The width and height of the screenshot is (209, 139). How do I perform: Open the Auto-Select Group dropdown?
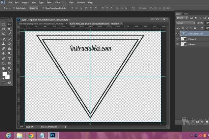click(x=33, y=8)
